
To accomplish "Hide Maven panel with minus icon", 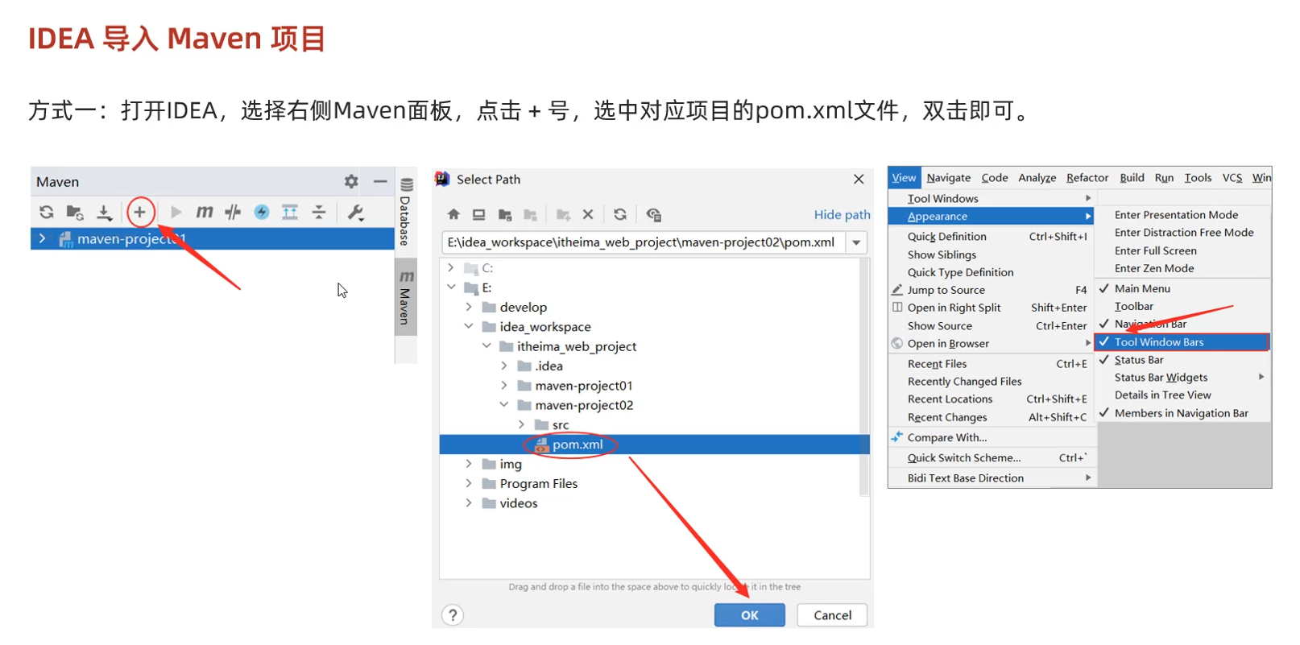I will (380, 181).
